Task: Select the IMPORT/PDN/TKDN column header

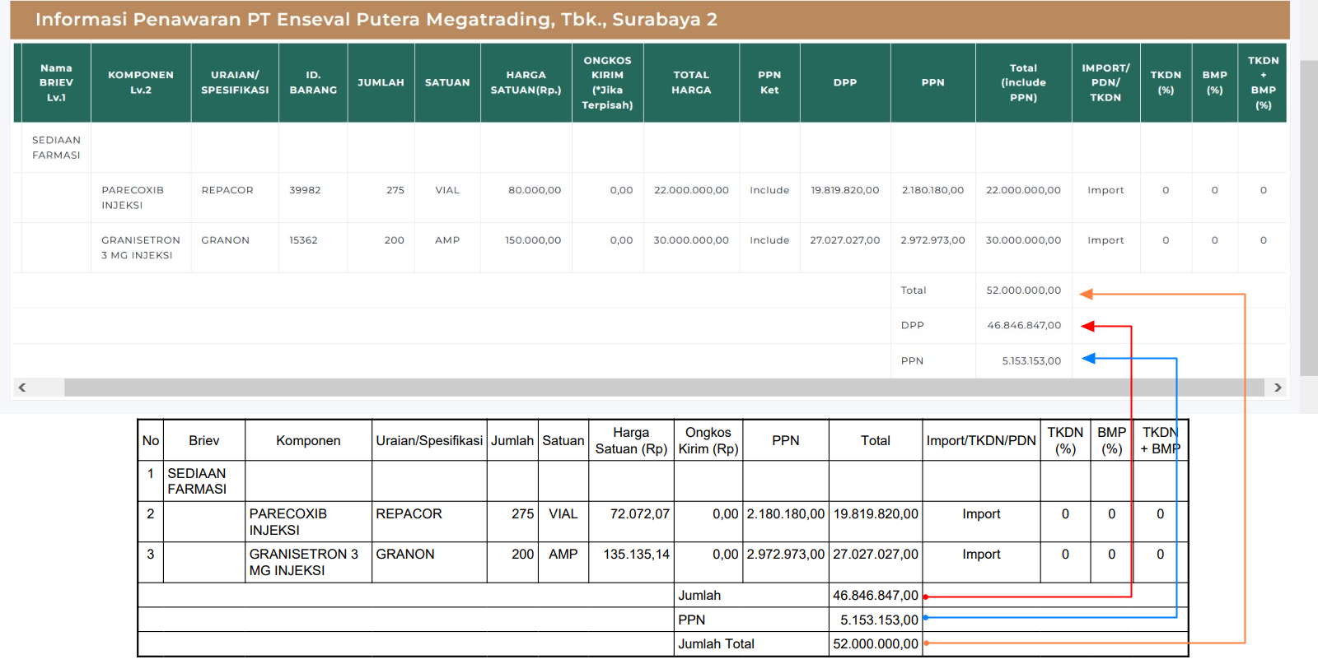Action: pyautogui.click(x=1105, y=82)
